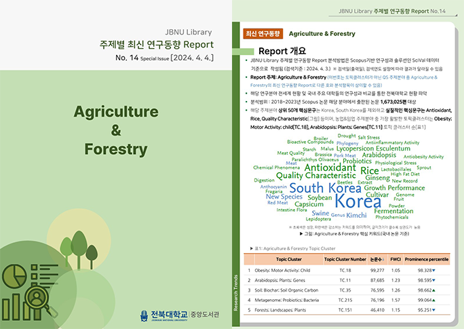The width and height of the screenshot is (464, 329).
Task: Click the orange 최신 연구동향 badge
Action: point(263,33)
